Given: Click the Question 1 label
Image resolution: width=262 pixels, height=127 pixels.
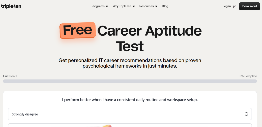Looking at the screenshot, I should (10, 76).
